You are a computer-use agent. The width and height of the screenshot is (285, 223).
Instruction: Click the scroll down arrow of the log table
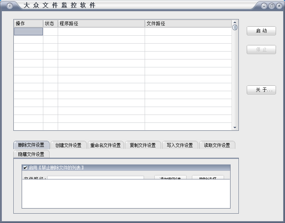pyautogui.click(x=235, y=128)
